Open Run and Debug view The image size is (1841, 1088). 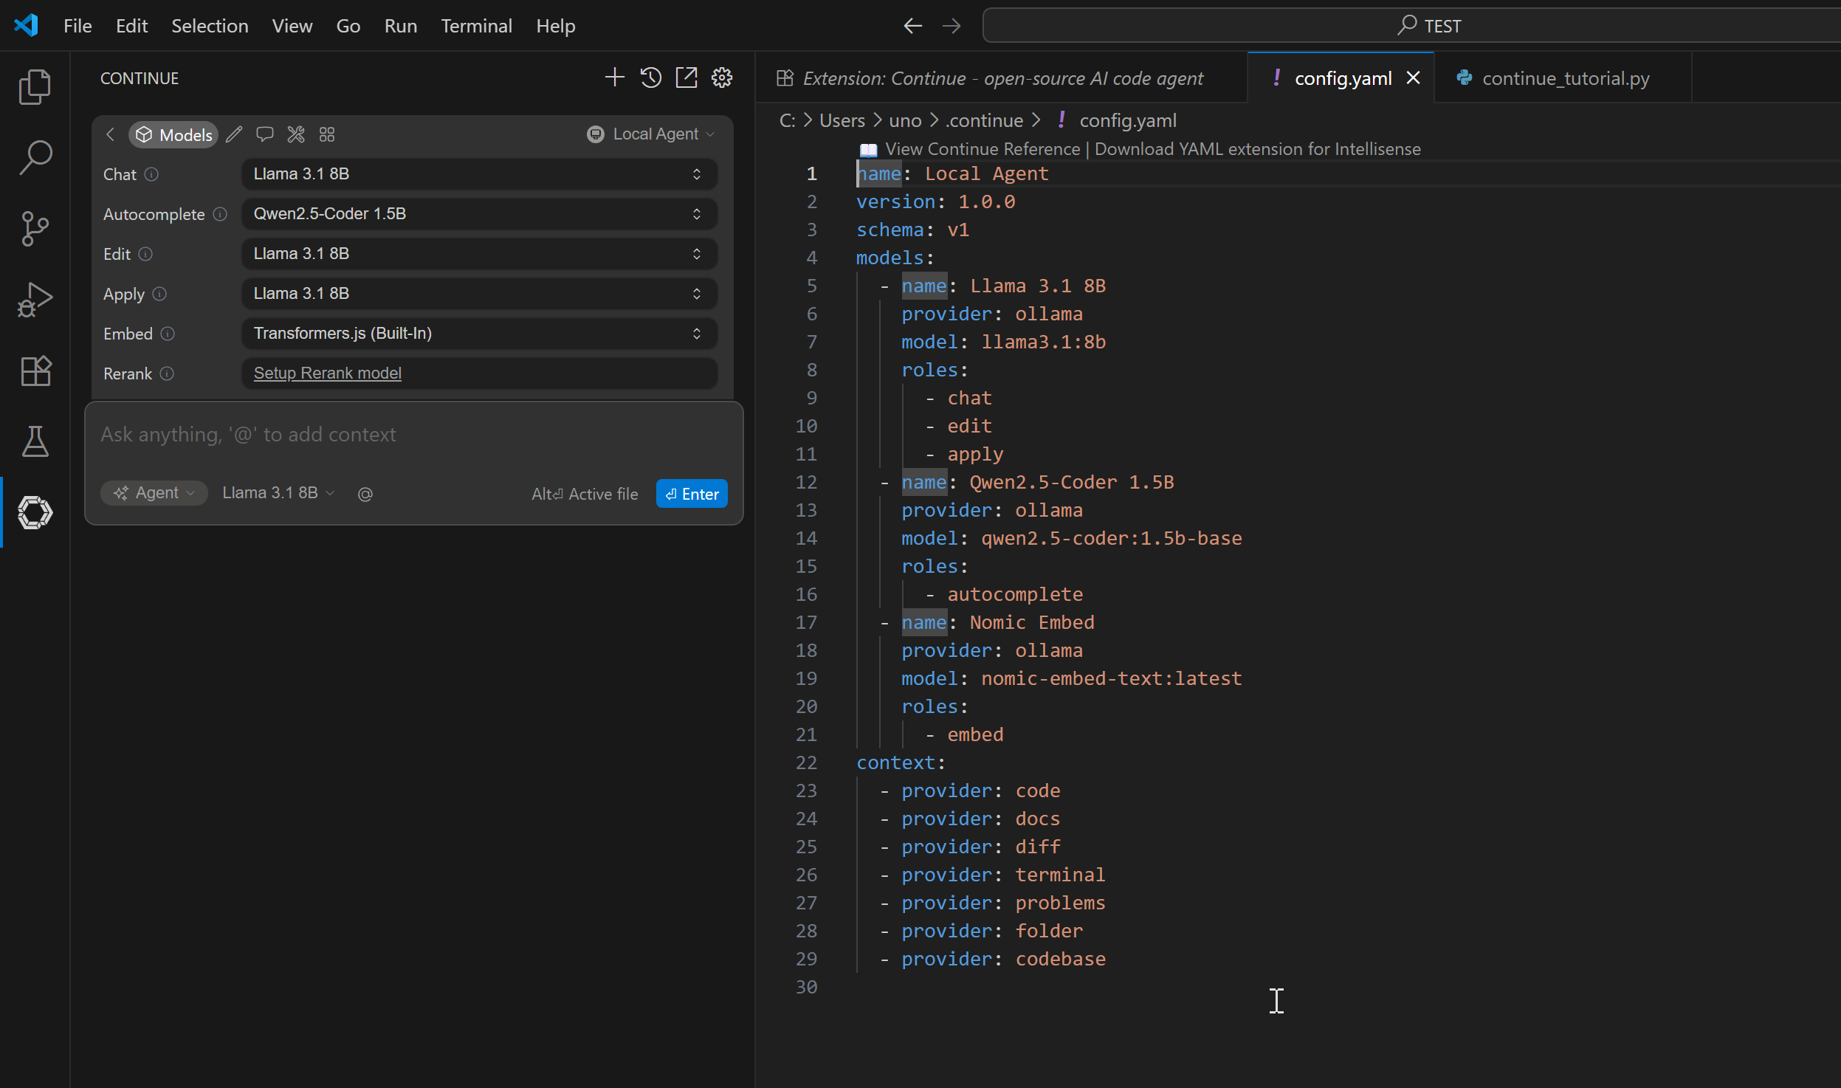click(35, 300)
